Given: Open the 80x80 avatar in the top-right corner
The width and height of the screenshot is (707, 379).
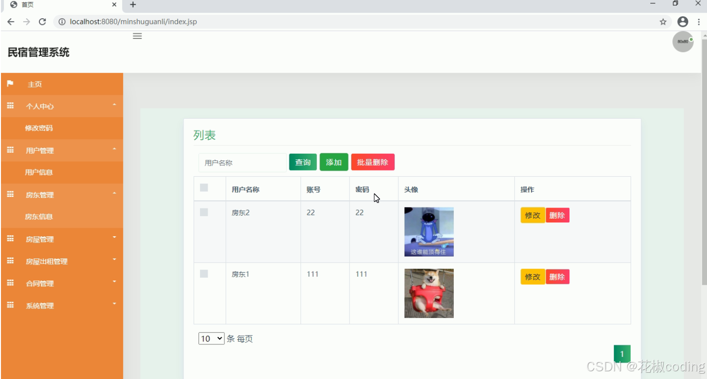Looking at the screenshot, I should (682, 41).
